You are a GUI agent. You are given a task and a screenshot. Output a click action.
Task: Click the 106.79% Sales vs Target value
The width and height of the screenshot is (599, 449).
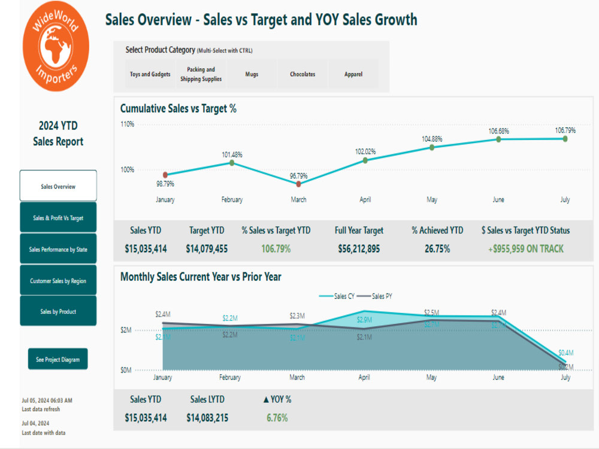(x=276, y=249)
